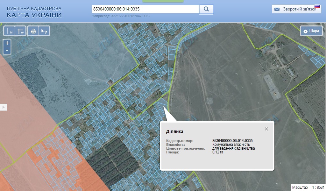The height and width of the screenshot is (191, 326).
Task: Close the Ділянка info popup
Action: (266, 129)
